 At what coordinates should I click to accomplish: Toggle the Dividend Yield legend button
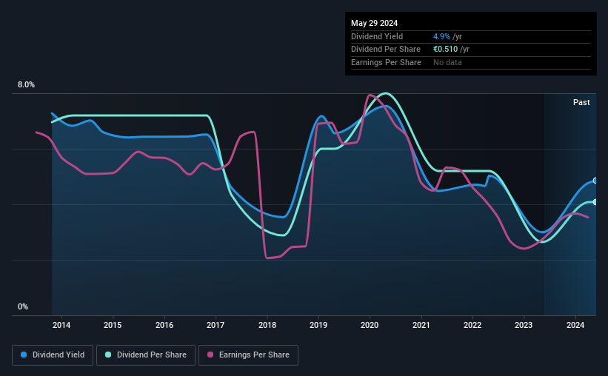tap(53, 355)
